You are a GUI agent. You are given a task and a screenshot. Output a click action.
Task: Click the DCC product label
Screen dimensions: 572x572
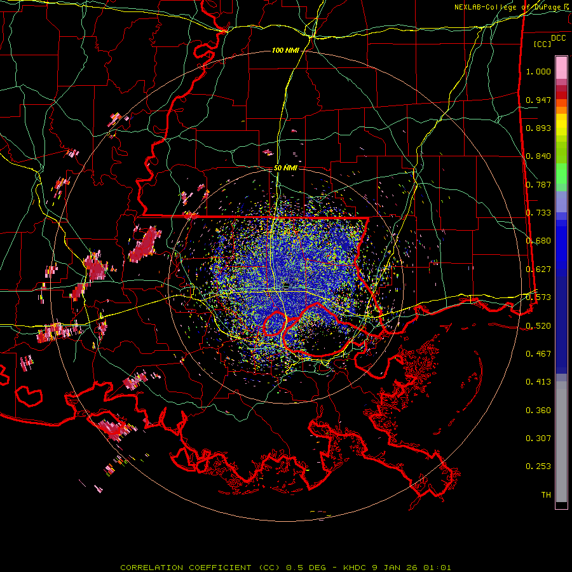559,38
